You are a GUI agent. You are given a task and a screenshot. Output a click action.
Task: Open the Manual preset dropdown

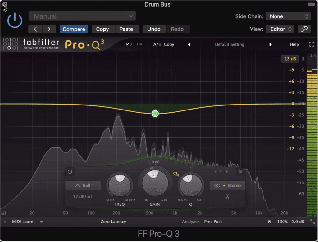(82, 16)
